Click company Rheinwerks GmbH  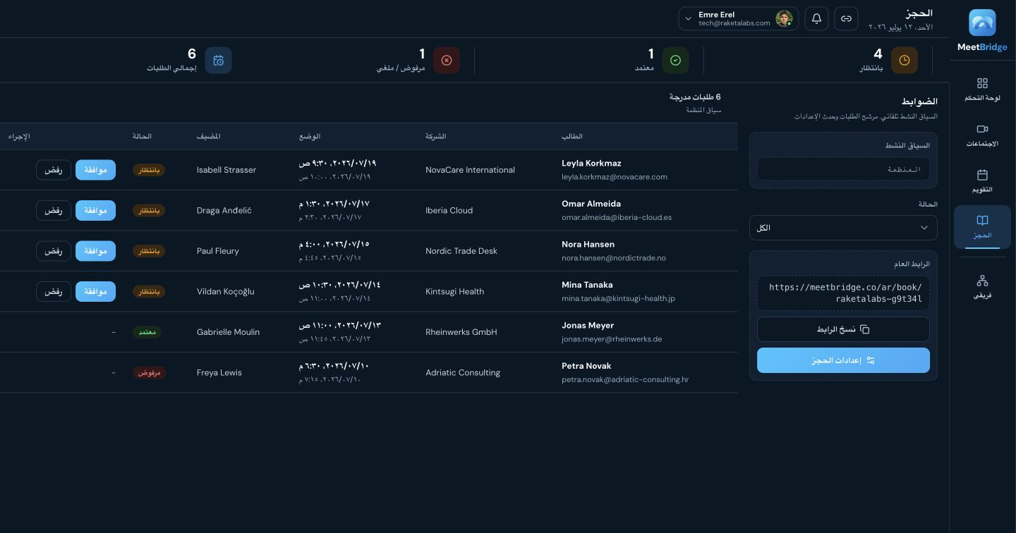[461, 332]
